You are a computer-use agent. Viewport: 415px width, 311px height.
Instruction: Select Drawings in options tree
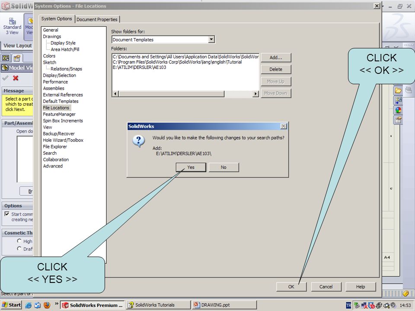pyautogui.click(x=52, y=36)
